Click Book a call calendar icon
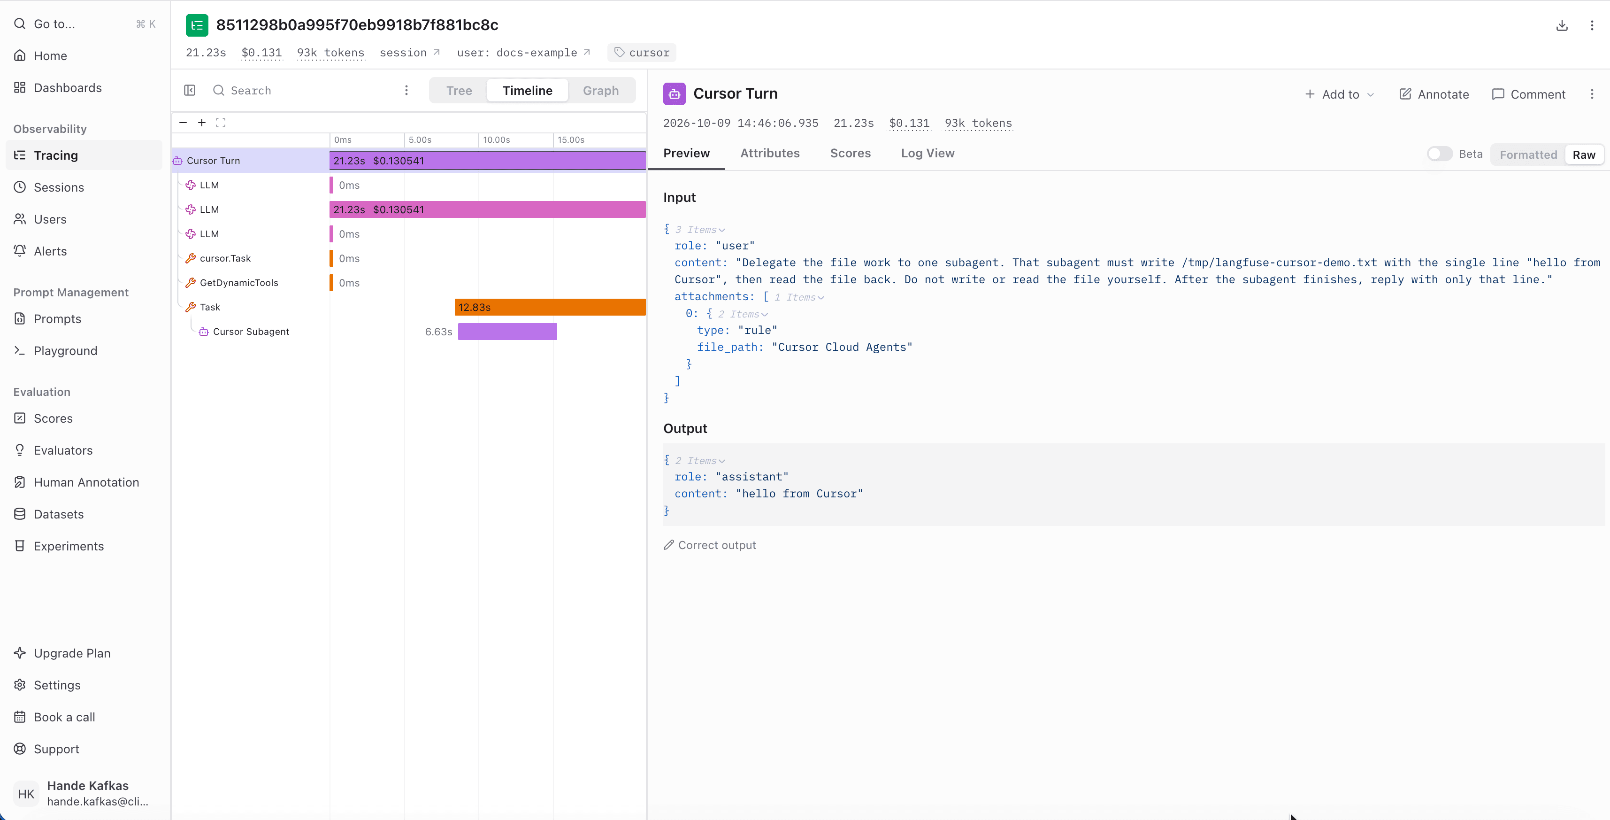The image size is (1610, 820). (20, 717)
